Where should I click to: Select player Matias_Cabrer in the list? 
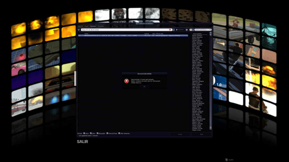coord(196,62)
